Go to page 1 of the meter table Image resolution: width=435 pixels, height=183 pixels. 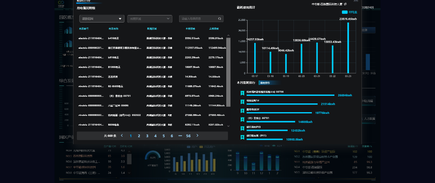coord(131,136)
